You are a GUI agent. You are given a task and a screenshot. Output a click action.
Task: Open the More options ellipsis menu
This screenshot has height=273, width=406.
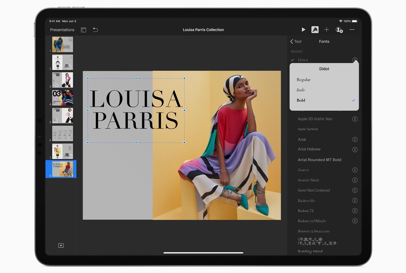point(352,30)
